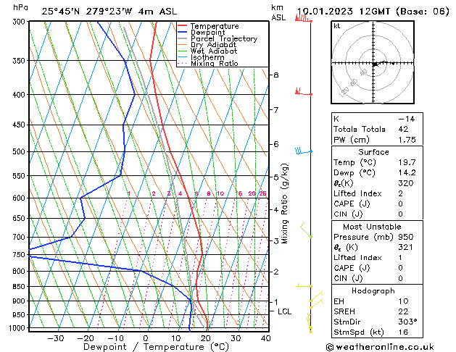This screenshot has width=456, height=352.
Task: Click the Mixing Ratio legend label
Action: 215,63
